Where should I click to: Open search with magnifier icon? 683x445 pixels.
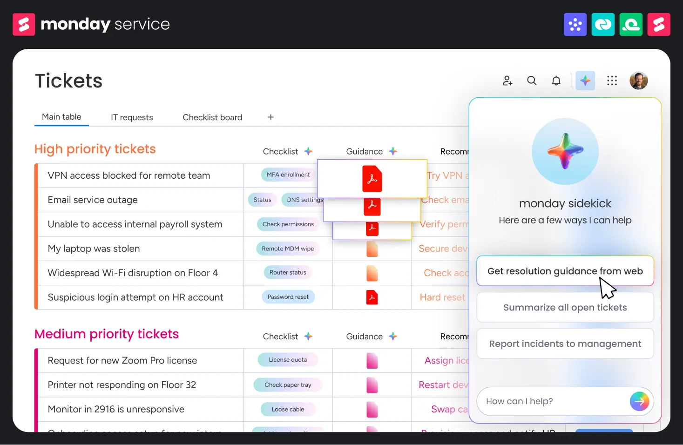pyautogui.click(x=532, y=81)
